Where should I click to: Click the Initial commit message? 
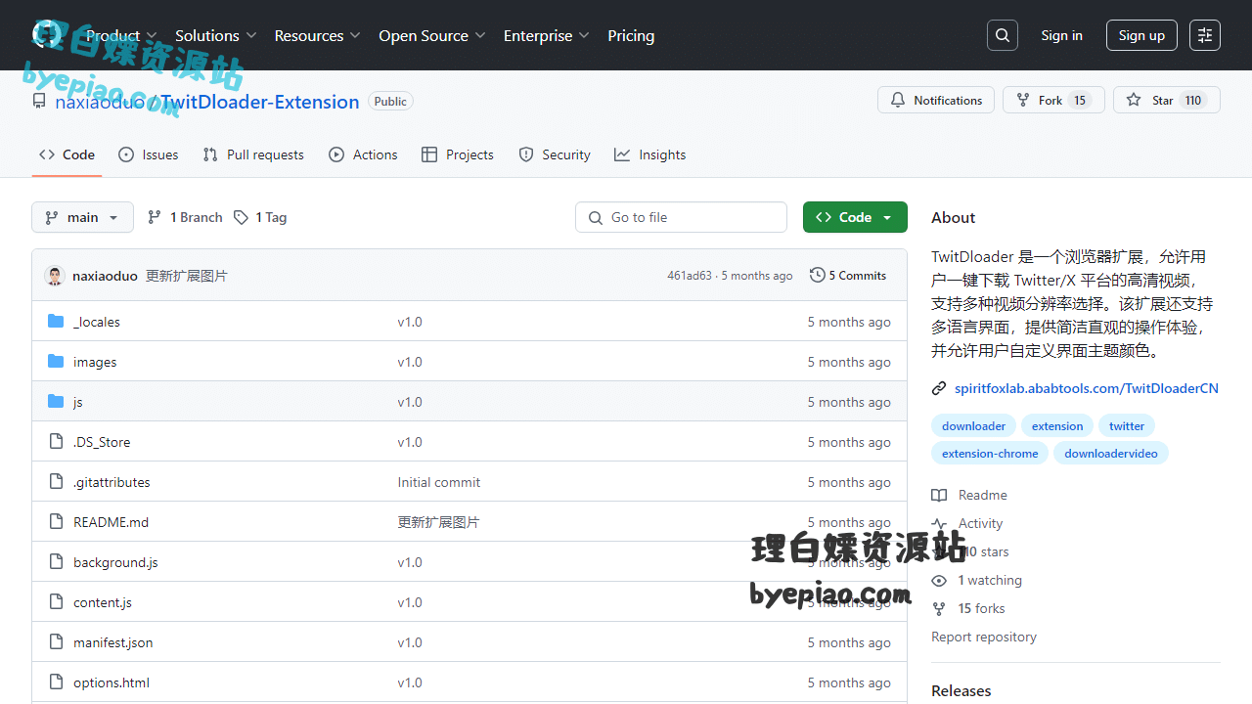(x=439, y=482)
